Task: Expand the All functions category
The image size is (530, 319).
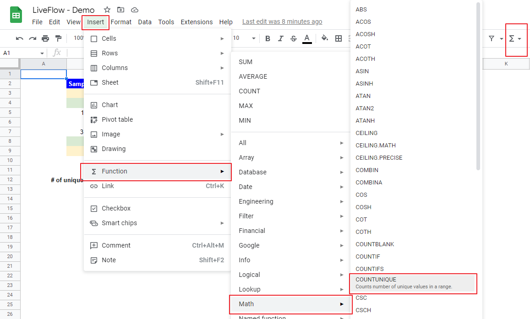Action: 291,143
